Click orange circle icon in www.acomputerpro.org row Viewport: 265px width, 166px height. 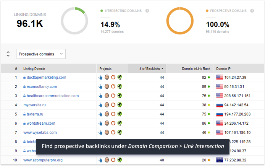point(113,160)
